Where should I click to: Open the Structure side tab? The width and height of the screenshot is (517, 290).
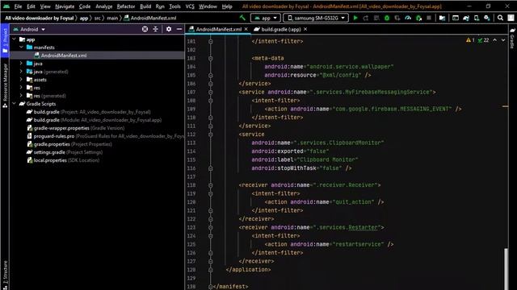click(x=5, y=275)
